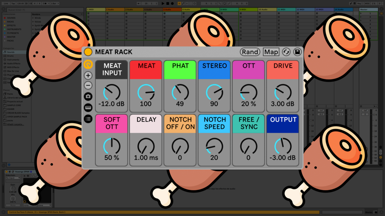This screenshot has height=216, width=385.
Task: Select INSTRUMENTS collection in browser
Action: 14,29
